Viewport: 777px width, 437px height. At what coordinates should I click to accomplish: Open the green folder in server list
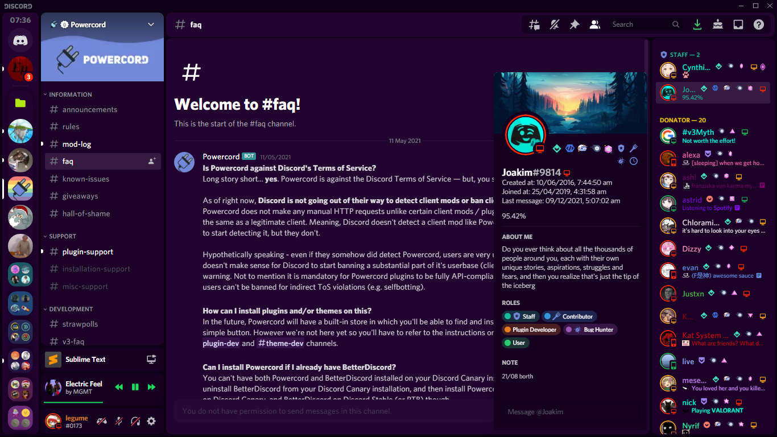point(20,102)
